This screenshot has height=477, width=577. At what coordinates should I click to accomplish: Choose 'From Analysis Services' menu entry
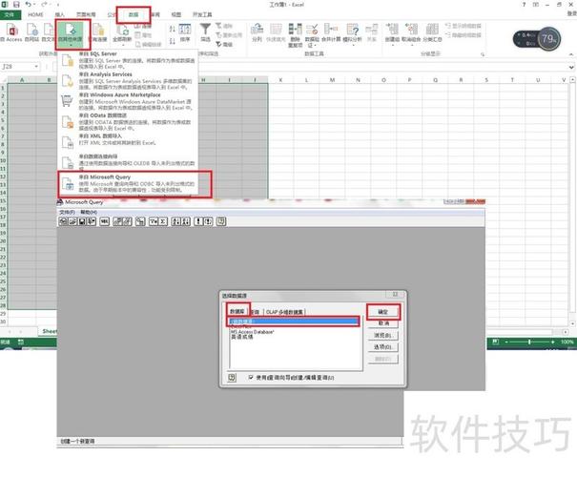point(128,81)
